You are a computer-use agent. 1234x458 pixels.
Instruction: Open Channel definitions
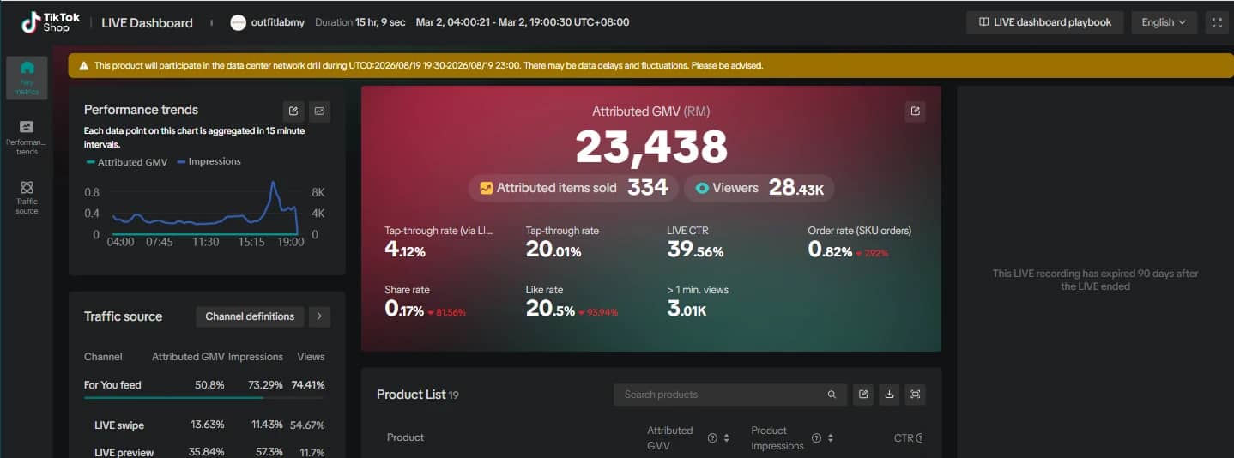point(250,316)
